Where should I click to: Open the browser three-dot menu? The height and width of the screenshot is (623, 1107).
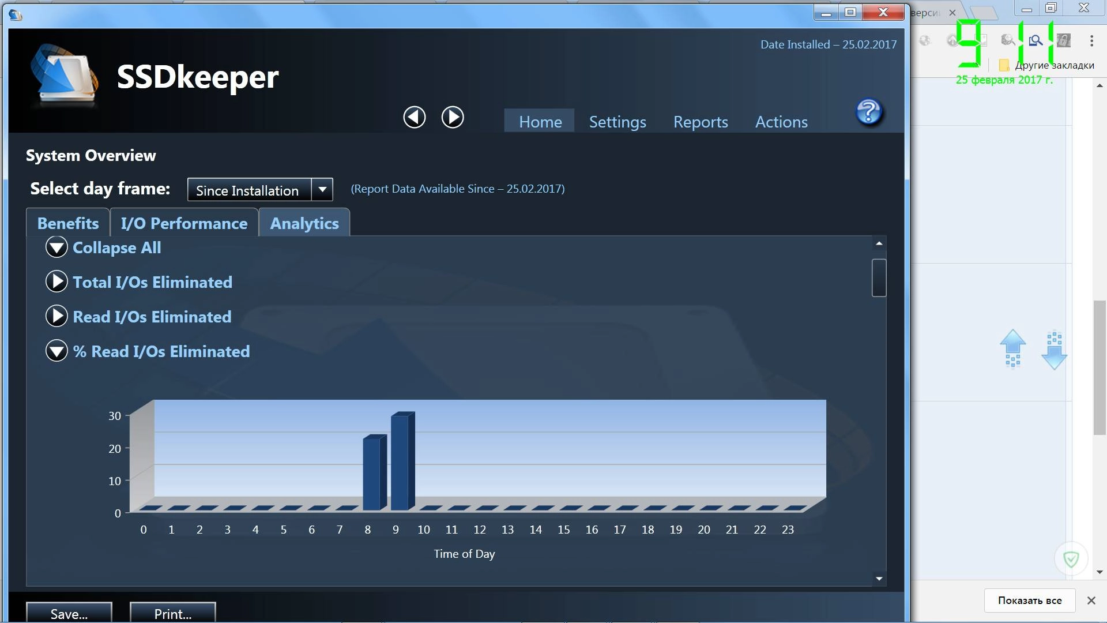click(1091, 40)
